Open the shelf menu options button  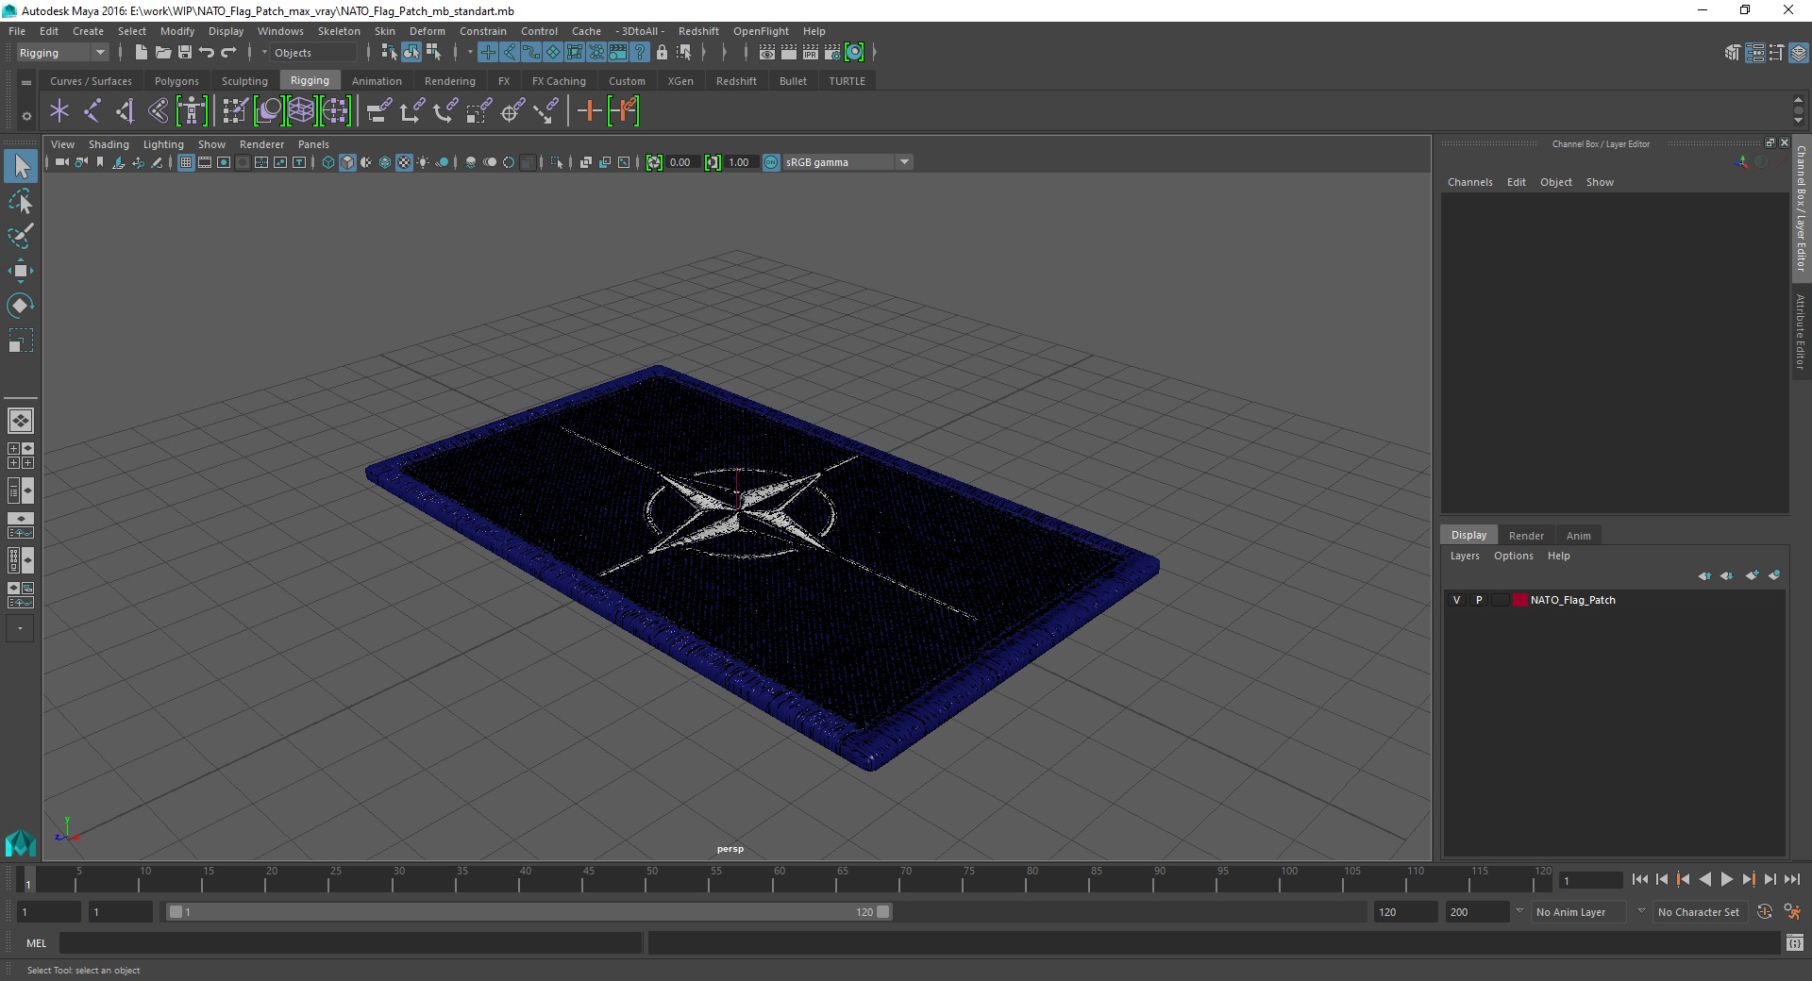[26, 116]
